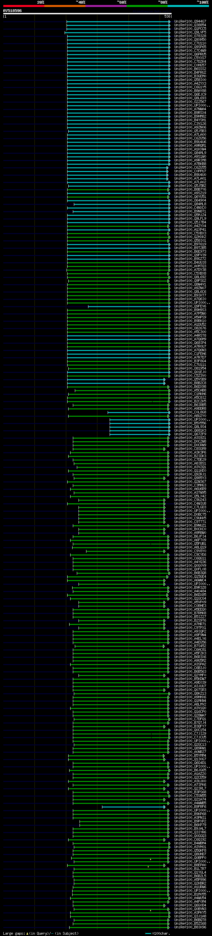Select the UniRef100_B1LTR7 label
212x936 pixels.
(x=190, y=869)
